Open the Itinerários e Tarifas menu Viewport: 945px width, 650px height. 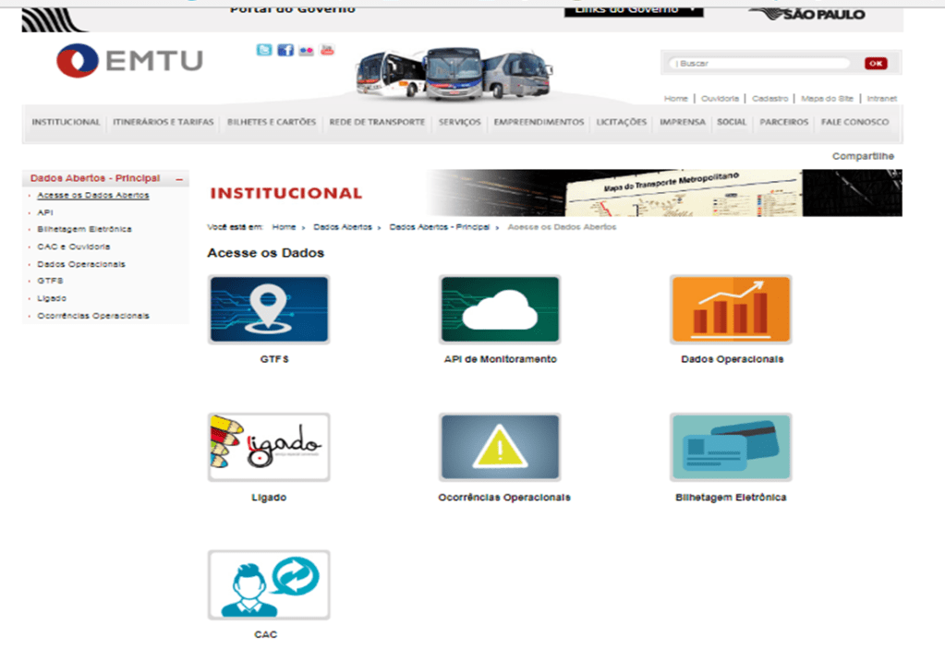click(x=164, y=122)
